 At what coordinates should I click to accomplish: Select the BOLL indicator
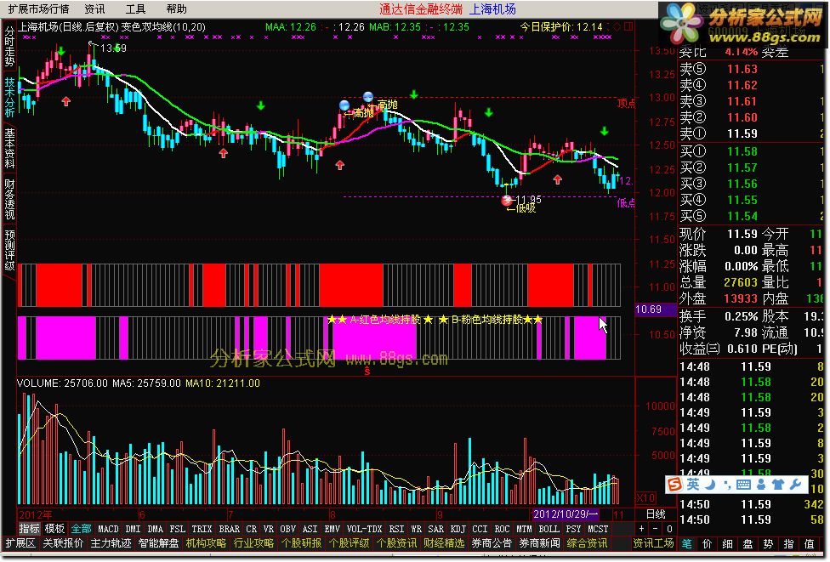click(549, 529)
